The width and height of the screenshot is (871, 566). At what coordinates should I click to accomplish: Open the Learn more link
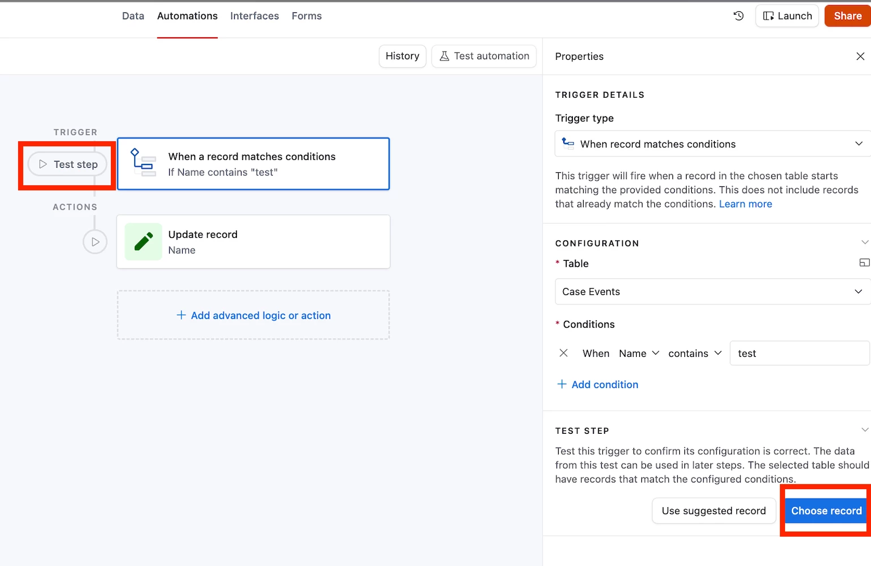(x=745, y=204)
